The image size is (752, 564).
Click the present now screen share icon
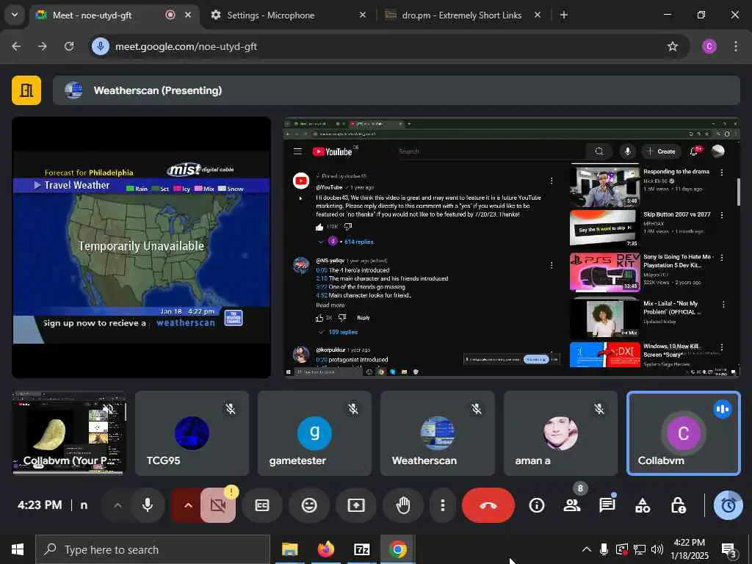click(x=356, y=505)
